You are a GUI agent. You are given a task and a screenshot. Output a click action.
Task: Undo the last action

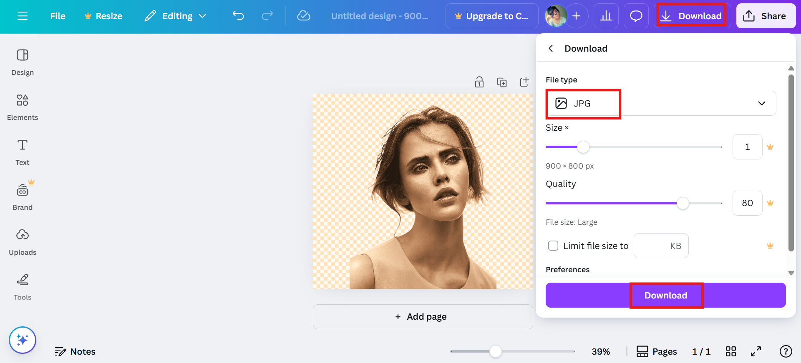[x=238, y=16]
